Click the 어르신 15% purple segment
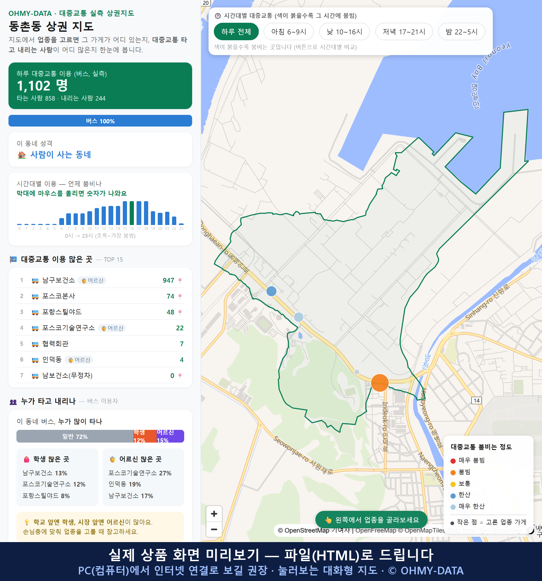 170,436
